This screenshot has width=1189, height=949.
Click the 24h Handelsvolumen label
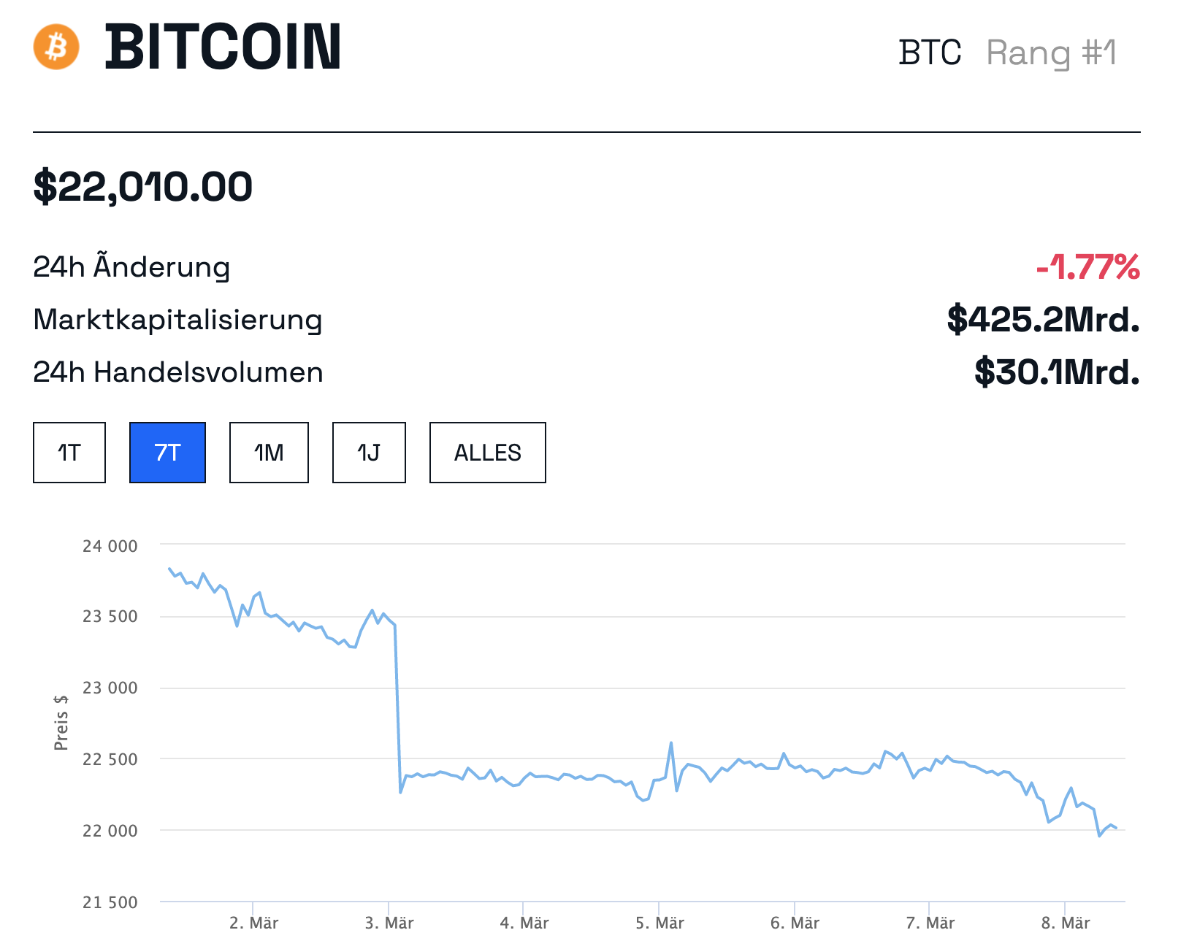pos(177,372)
